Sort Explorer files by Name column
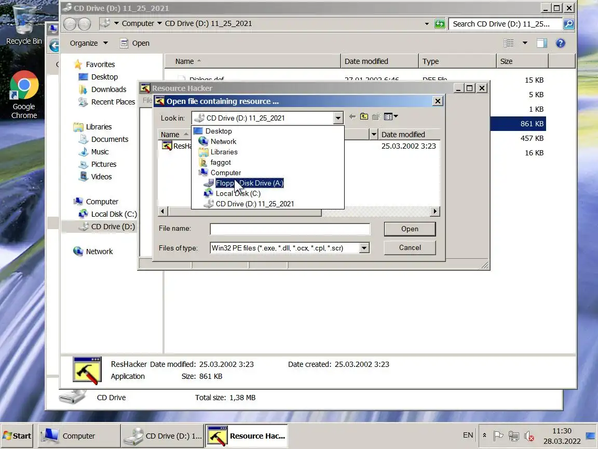 coord(252,61)
